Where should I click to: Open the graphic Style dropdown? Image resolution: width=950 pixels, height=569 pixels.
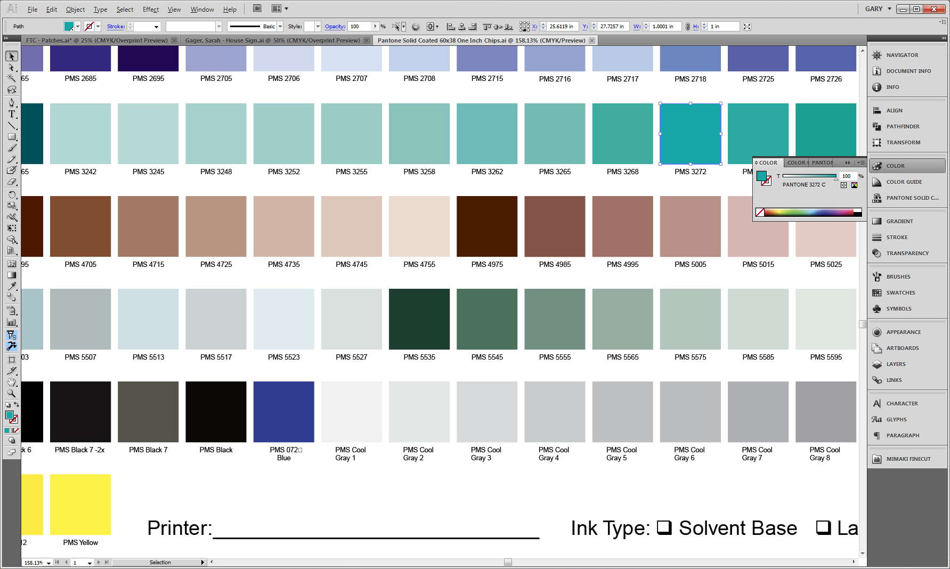coord(318,26)
